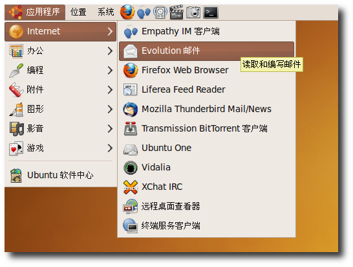353x267 pixels.
Task: Expand the Internet submenu arrow
Action: point(110,32)
